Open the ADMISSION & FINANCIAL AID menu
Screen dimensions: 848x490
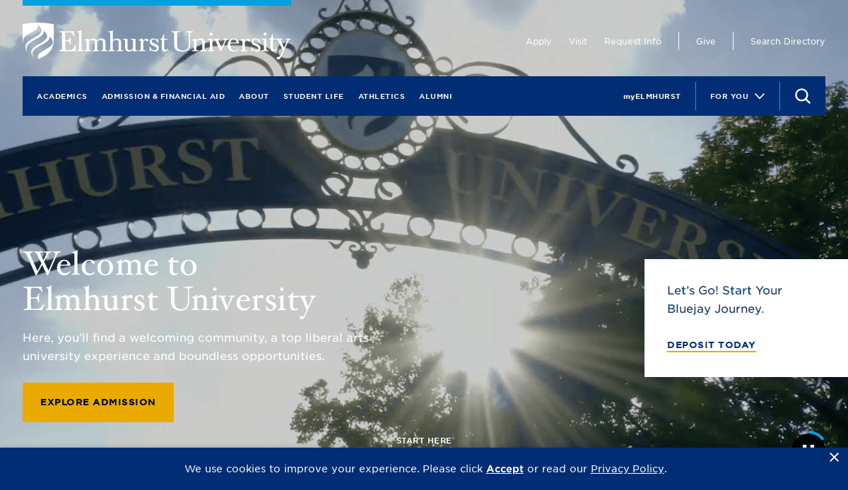click(163, 96)
